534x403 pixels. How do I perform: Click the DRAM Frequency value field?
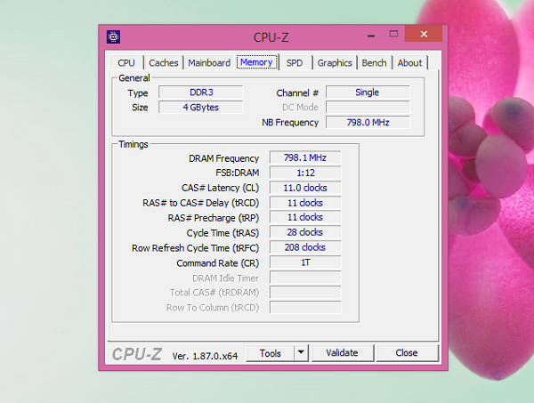304,157
